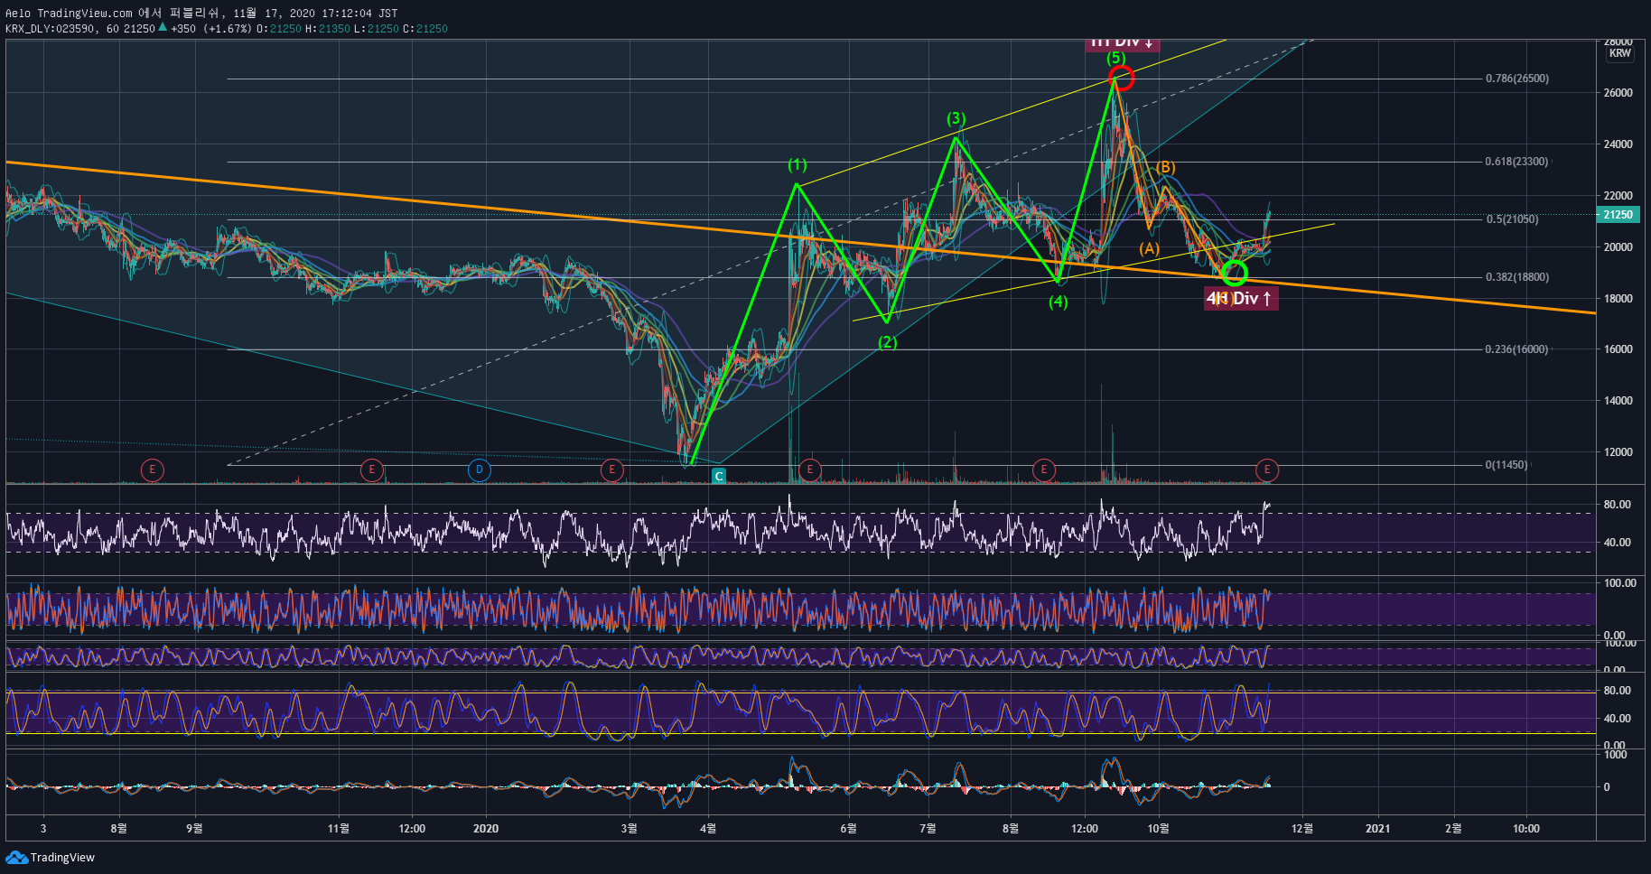Click 9월 on the time axis
Viewport: 1651px width, 874px height.
point(194,829)
